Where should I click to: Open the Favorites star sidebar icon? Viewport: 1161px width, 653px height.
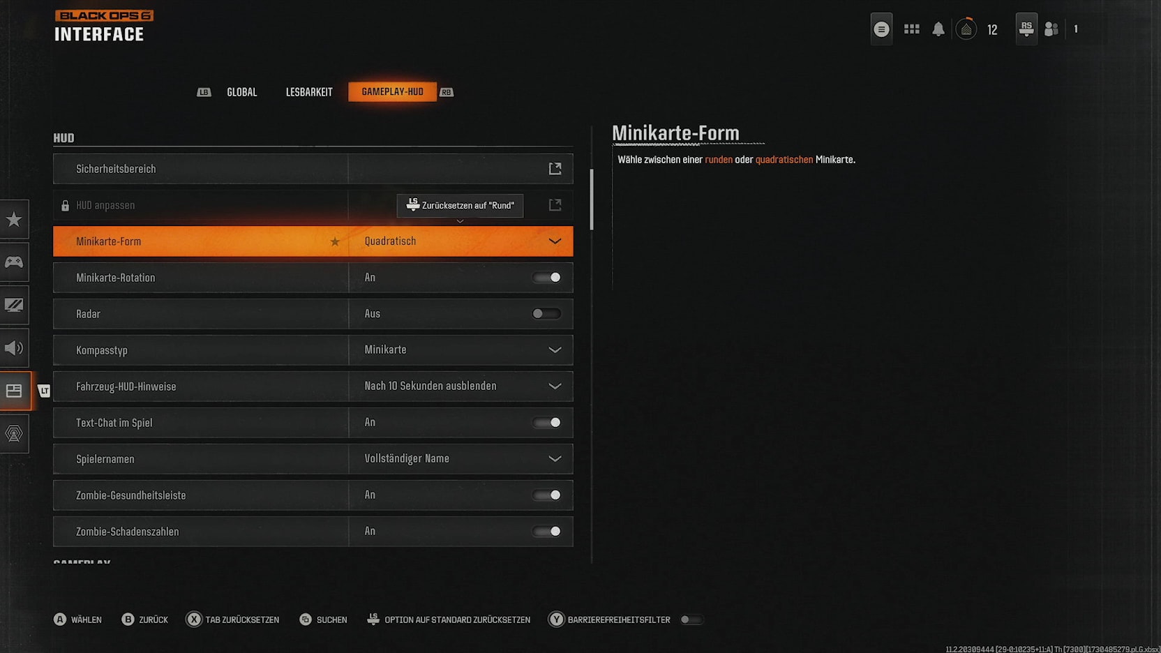click(14, 220)
